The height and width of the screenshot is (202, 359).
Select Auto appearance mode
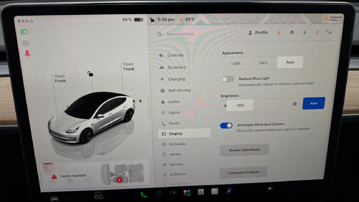[x=290, y=62]
